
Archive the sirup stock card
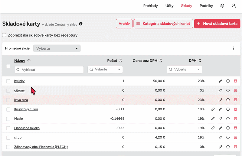(x=235, y=138)
